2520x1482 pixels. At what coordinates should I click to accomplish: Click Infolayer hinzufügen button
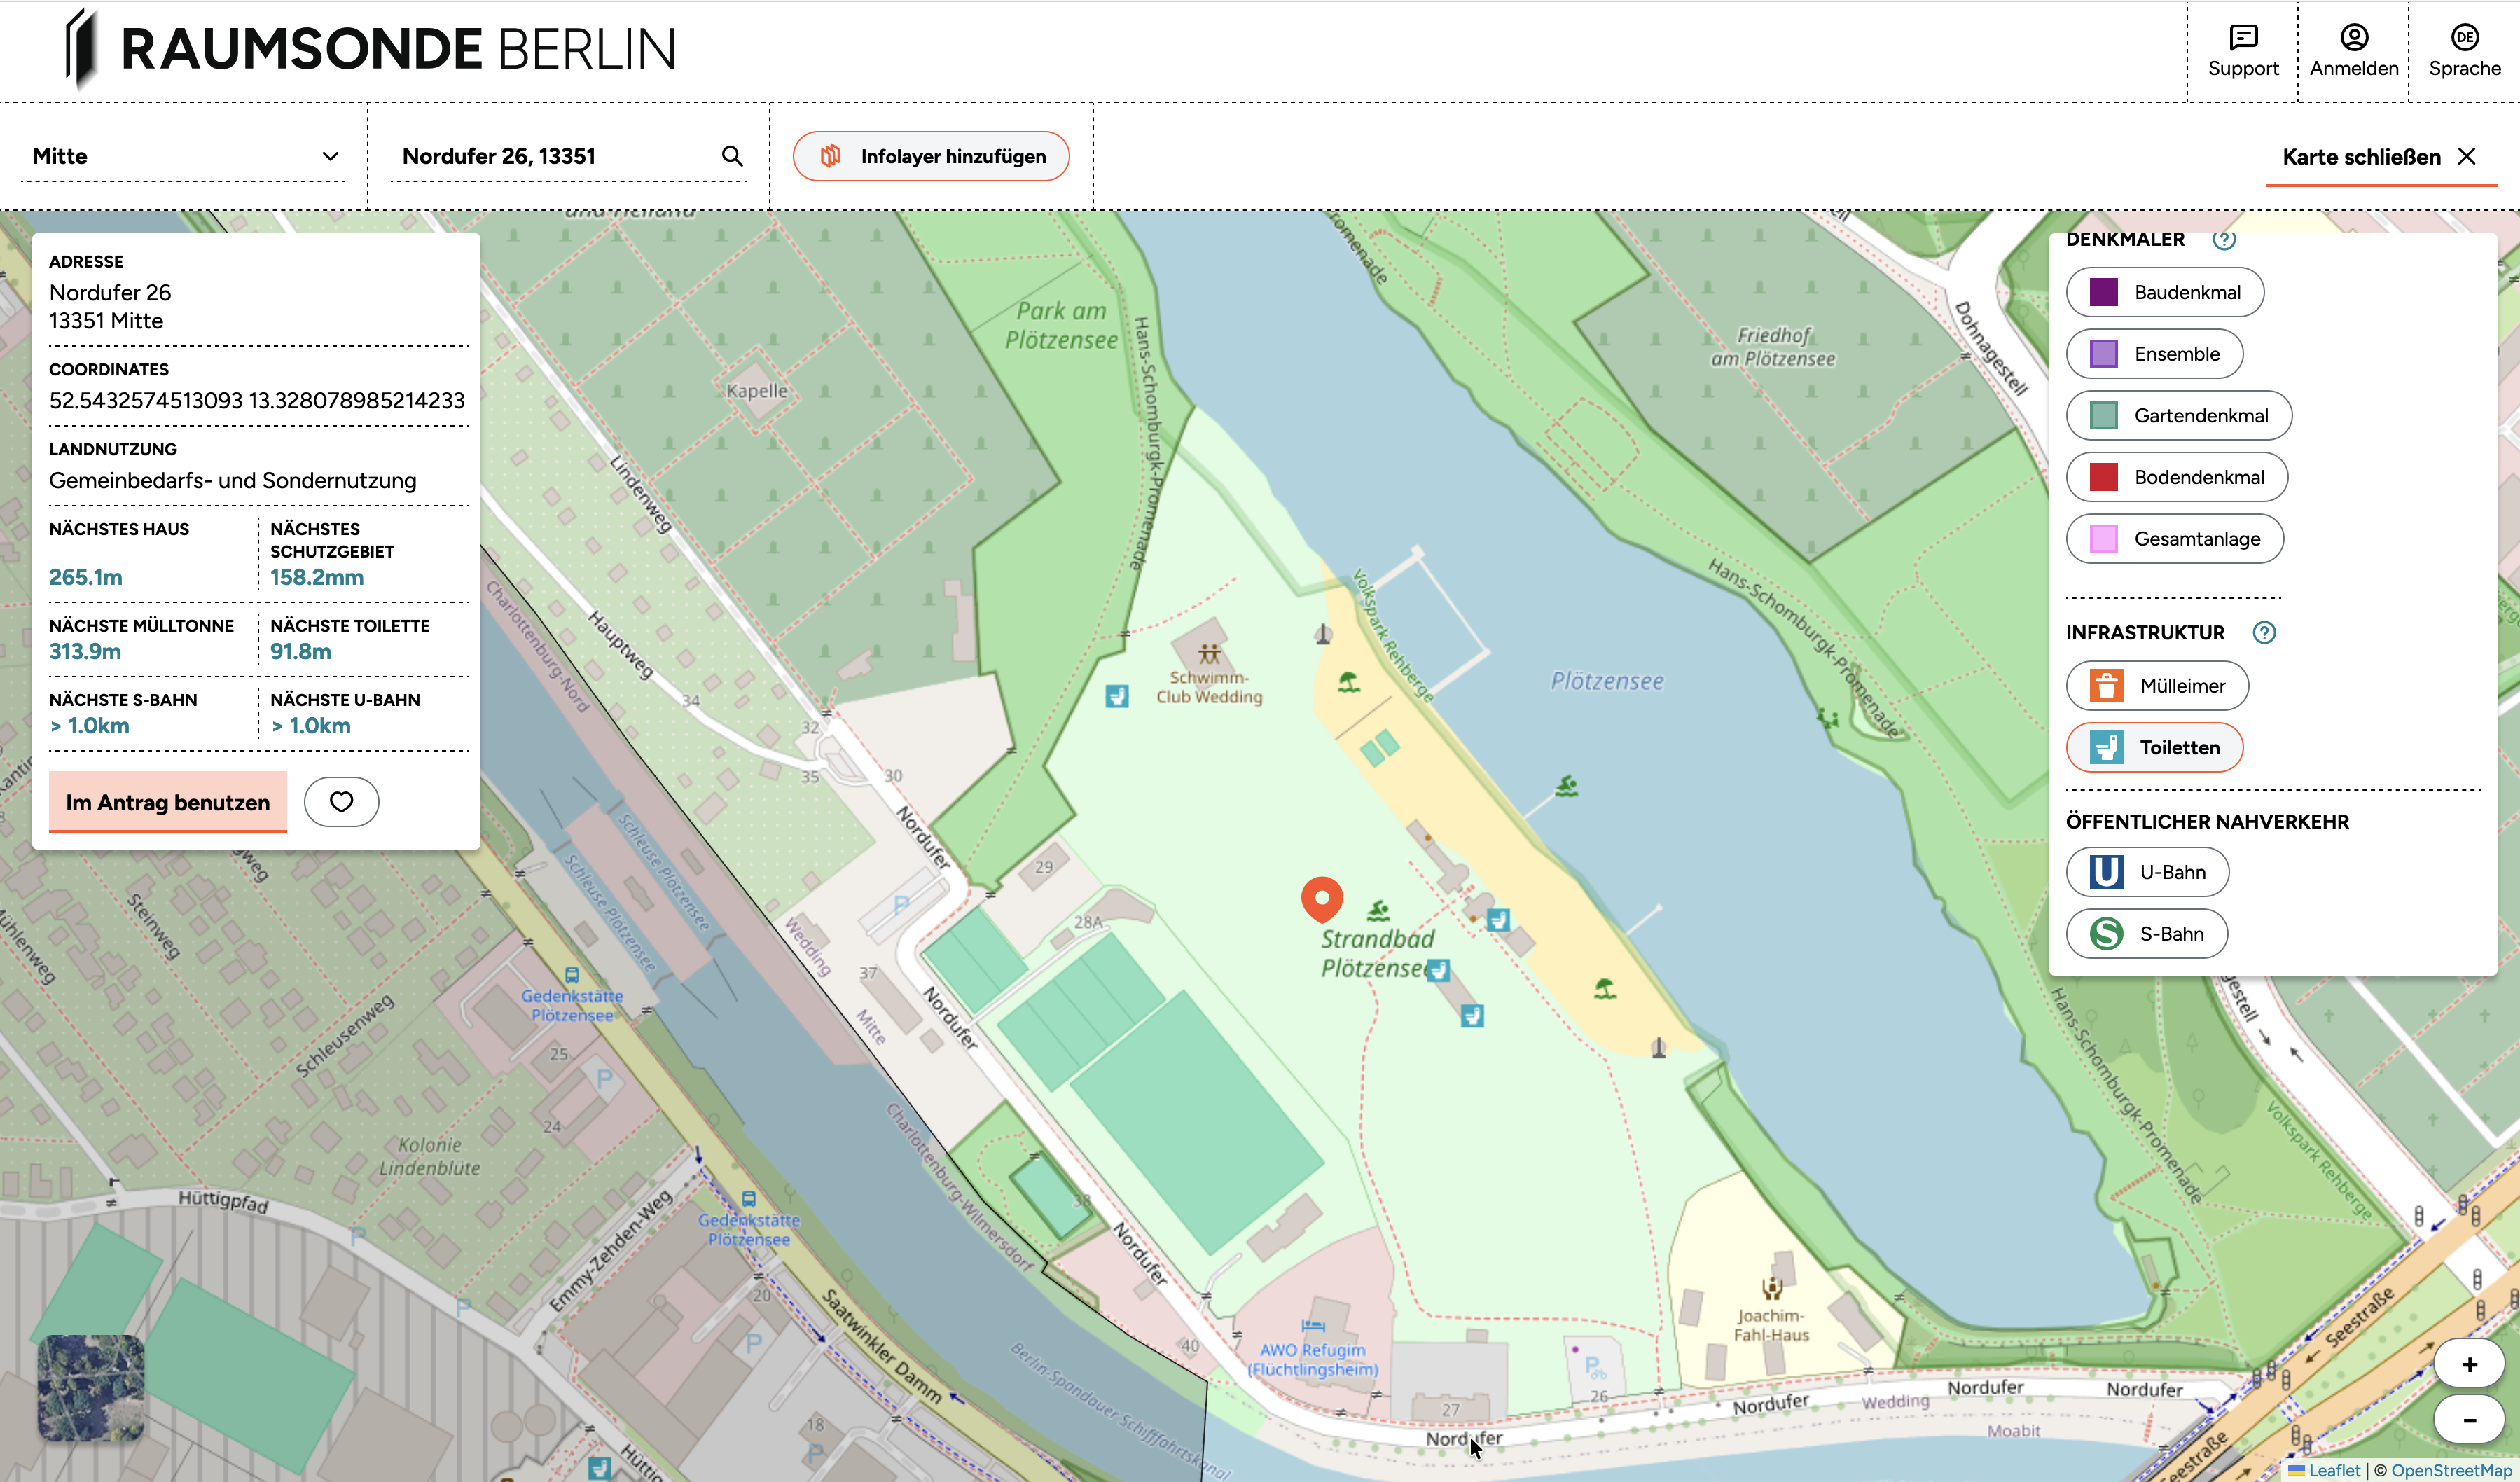(931, 156)
